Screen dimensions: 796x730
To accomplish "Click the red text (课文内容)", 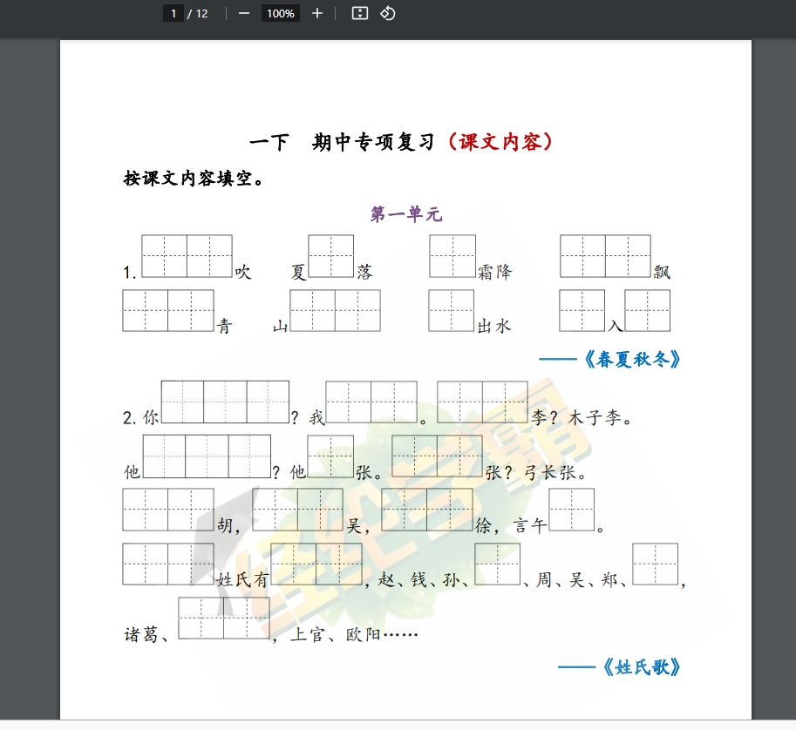I will [500, 142].
